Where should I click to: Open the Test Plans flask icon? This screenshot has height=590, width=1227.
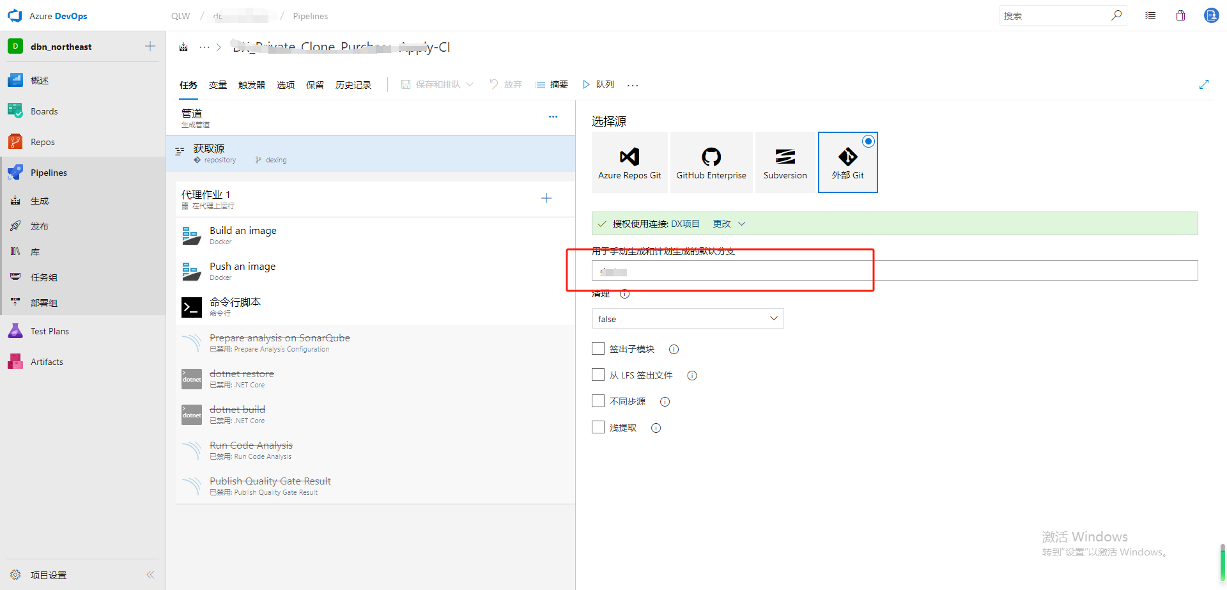tap(15, 330)
